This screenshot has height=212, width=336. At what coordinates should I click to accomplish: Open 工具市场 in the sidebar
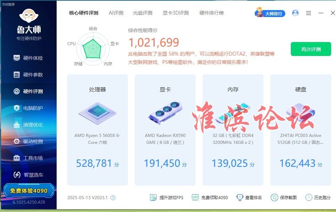point(28,158)
